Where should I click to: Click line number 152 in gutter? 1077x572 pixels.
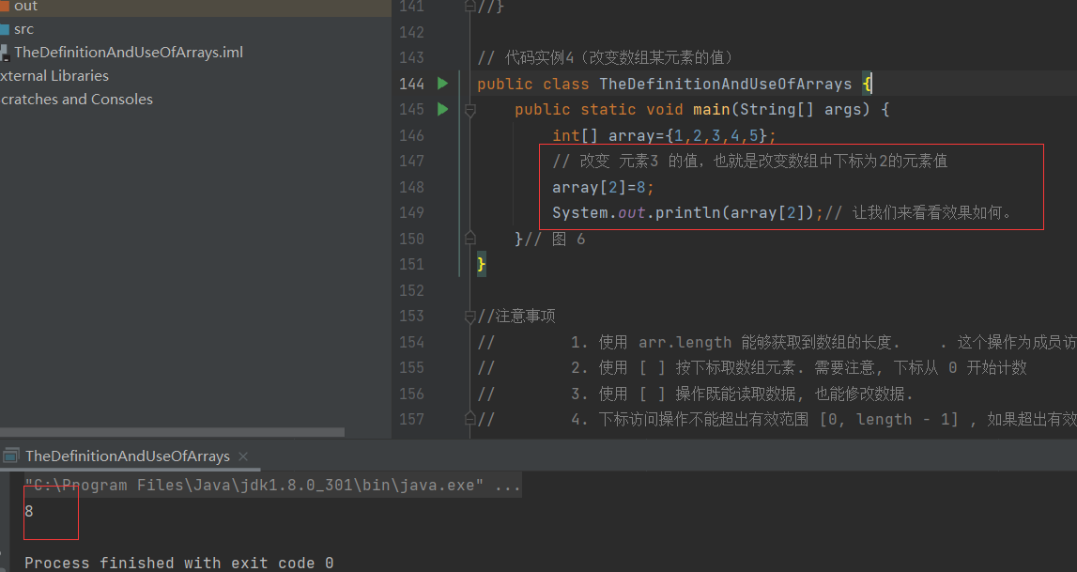pos(411,290)
